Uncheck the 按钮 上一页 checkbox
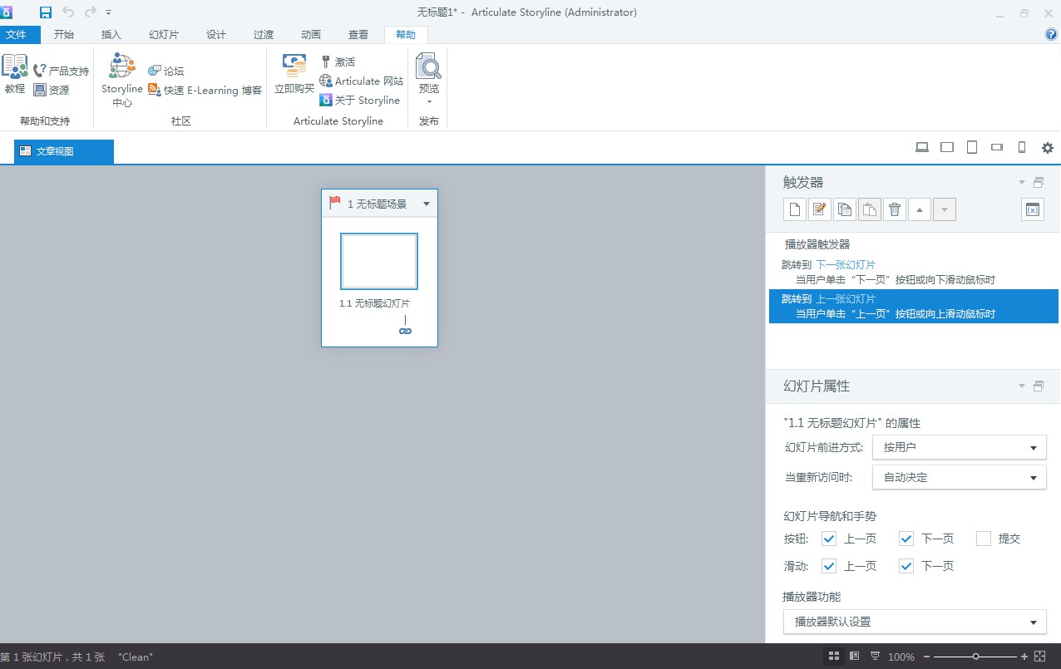Viewport: 1061px width, 669px height. 828,539
